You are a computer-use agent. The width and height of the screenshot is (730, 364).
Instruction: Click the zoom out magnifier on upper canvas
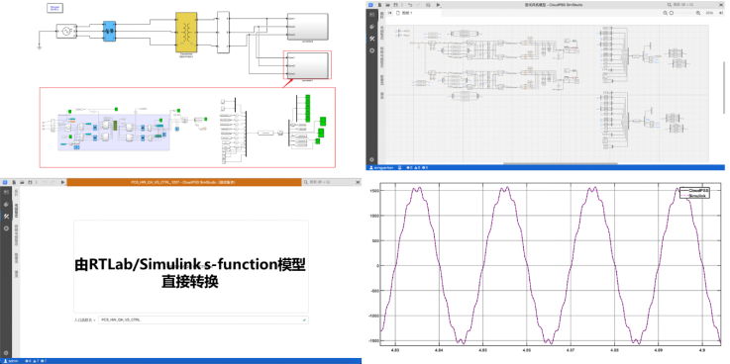[x=666, y=13]
